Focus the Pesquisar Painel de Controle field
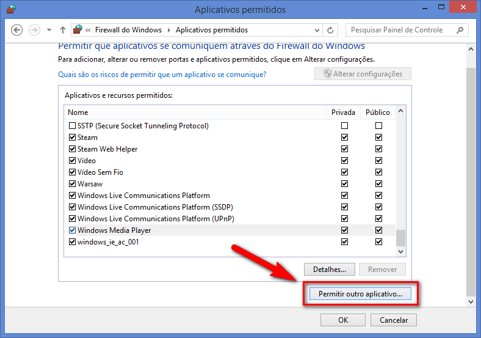Image resolution: width=481 pixels, height=338 pixels. 407,30
